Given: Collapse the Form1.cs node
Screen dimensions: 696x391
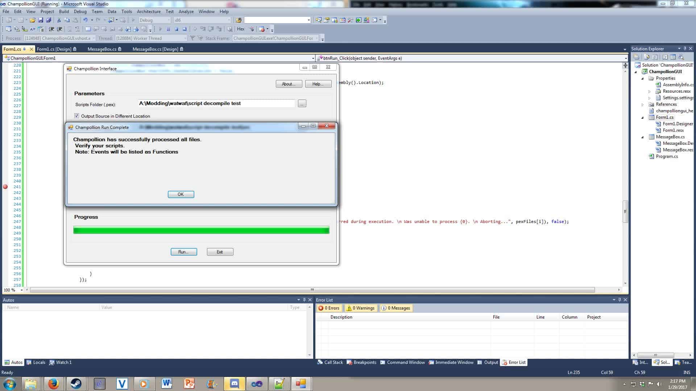Looking at the screenshot, I should pos(643,117).
